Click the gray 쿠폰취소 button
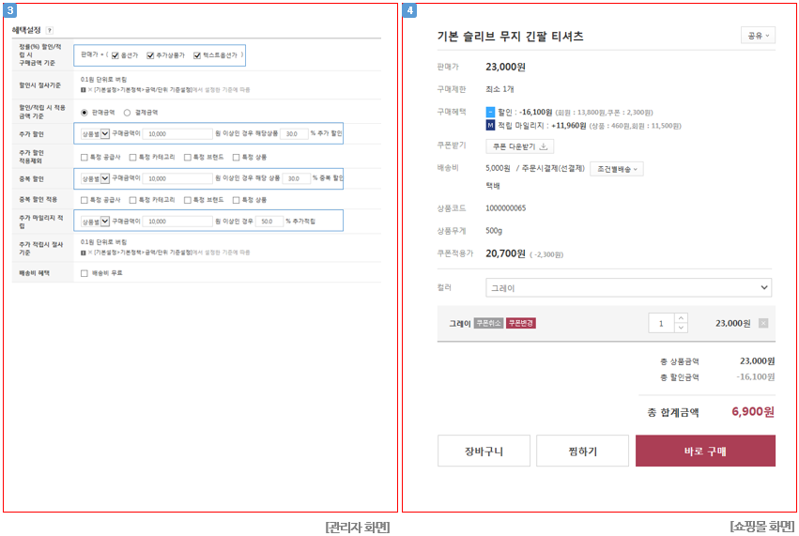 488,323
